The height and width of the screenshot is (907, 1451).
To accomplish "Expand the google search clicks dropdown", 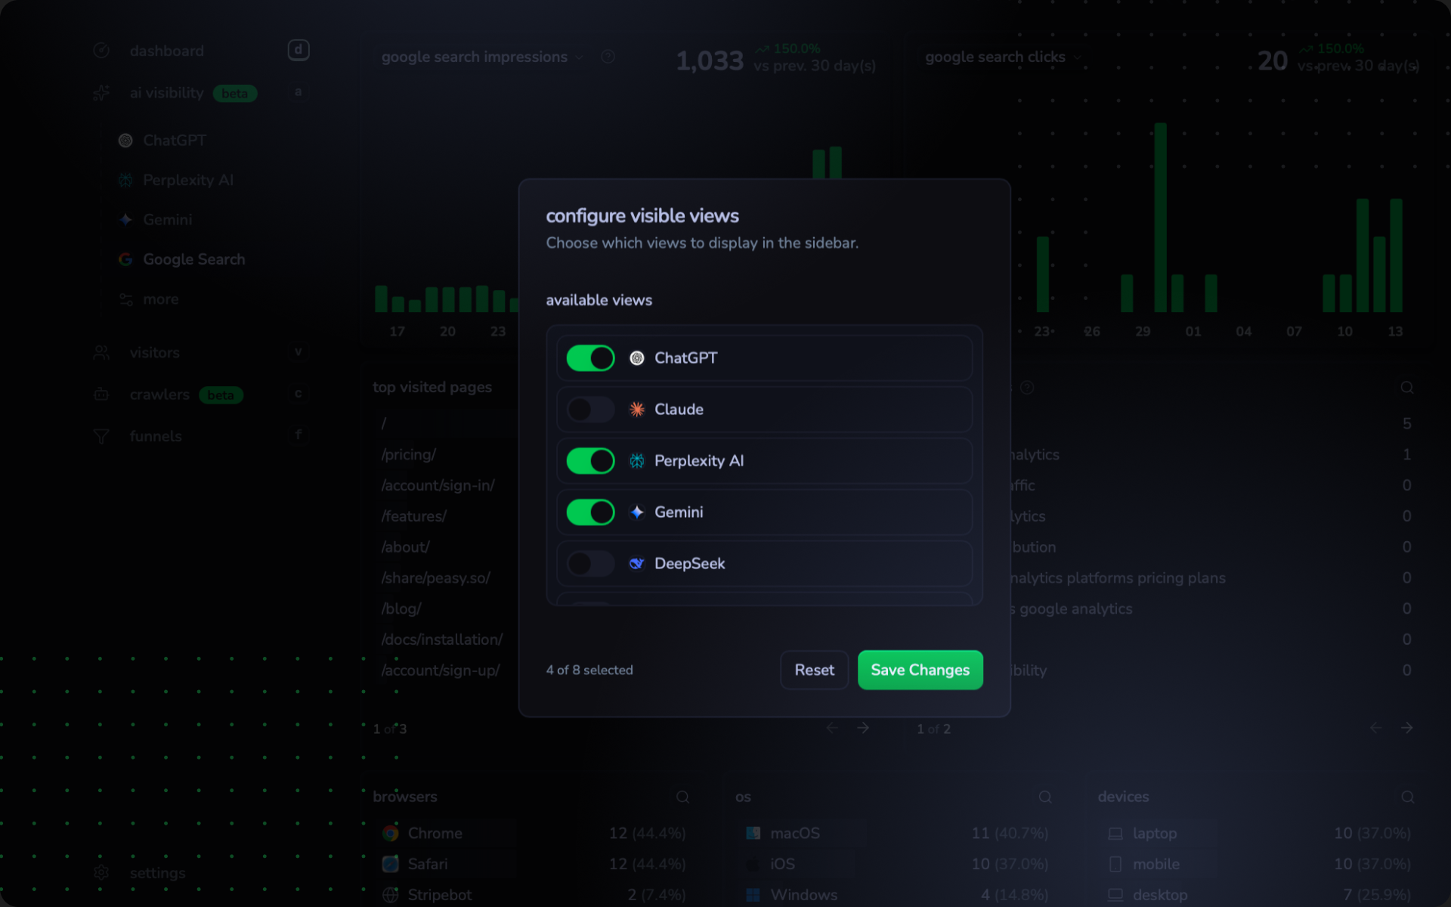I will click(1077, 57).
